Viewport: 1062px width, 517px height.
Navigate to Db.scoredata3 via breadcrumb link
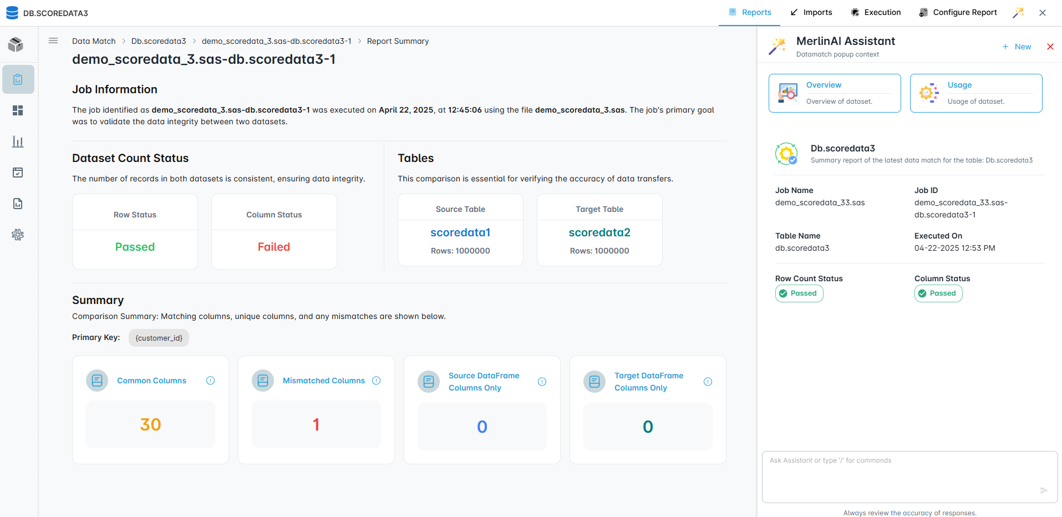(x=159, y=40)
